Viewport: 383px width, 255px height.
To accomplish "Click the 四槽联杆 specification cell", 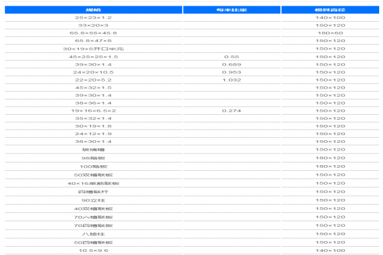I will 94,192.
